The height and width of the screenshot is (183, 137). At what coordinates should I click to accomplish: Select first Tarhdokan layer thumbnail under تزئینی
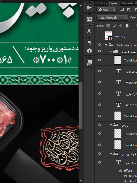click(x=118, y=134)
